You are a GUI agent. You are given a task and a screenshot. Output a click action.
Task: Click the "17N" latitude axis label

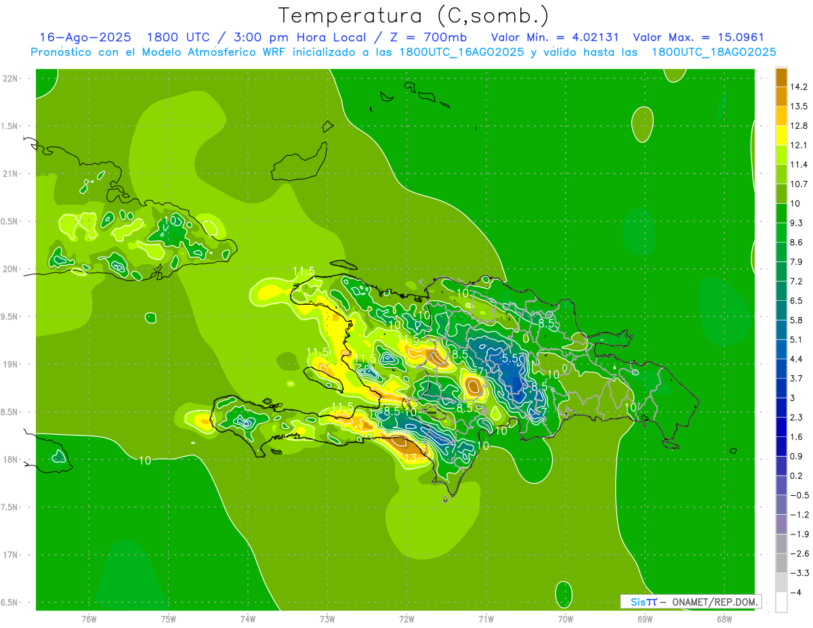11,555
